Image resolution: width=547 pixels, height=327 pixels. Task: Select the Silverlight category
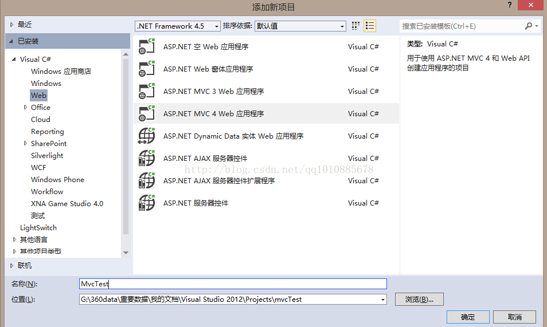(x=47, y=155)
